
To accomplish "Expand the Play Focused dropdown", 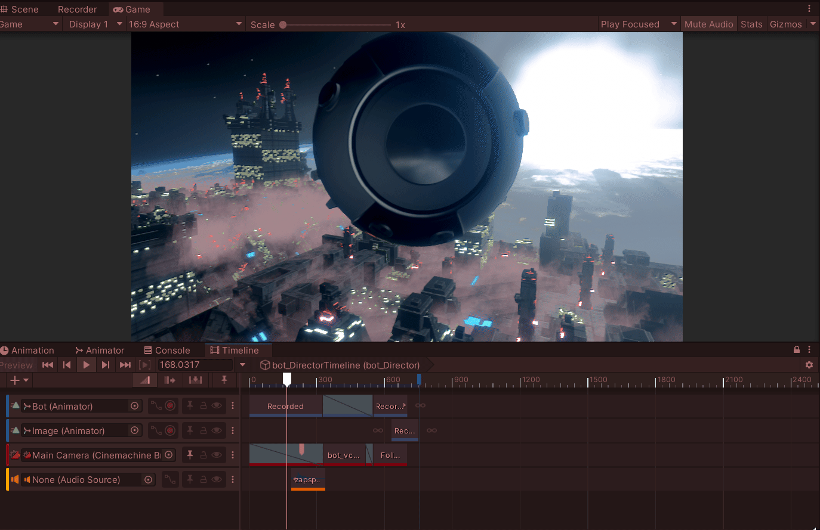I will (x=674, y=24).
